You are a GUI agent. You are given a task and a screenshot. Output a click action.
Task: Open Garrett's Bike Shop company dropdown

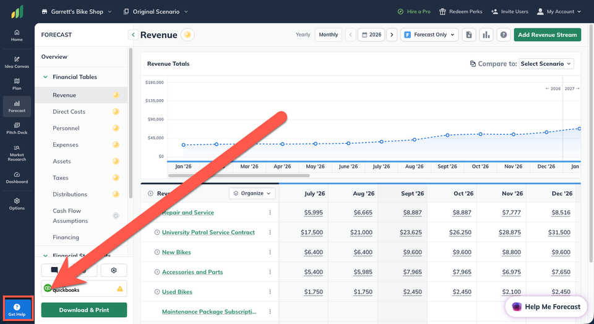pos(77,11)
